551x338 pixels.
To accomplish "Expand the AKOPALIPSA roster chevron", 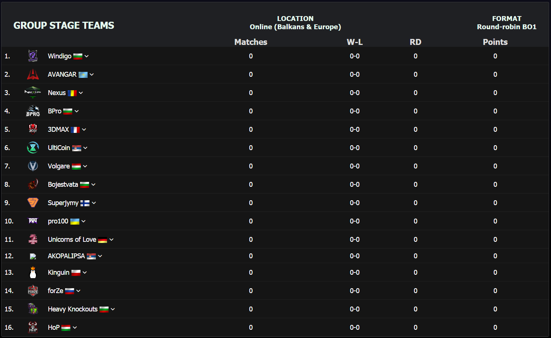I will coord(100,256).
